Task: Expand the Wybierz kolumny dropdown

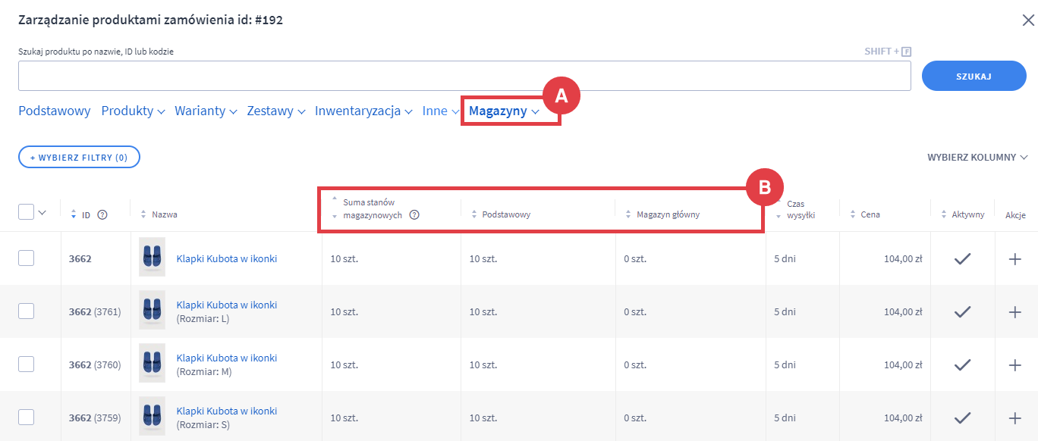Action: click(977, 158)
